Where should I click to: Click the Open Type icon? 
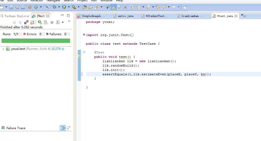84,7
